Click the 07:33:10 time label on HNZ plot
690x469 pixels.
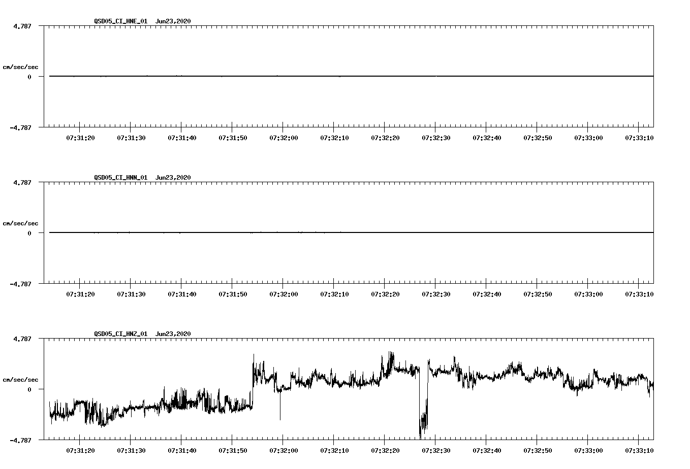coord(639,450)
